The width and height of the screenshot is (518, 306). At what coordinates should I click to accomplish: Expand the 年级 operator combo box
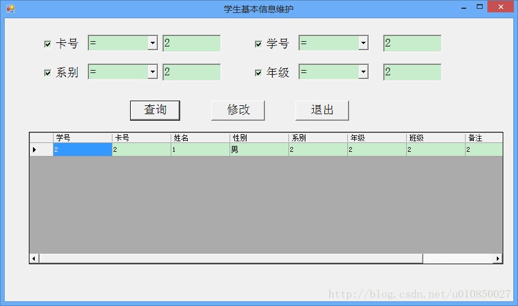coord(363,72)
